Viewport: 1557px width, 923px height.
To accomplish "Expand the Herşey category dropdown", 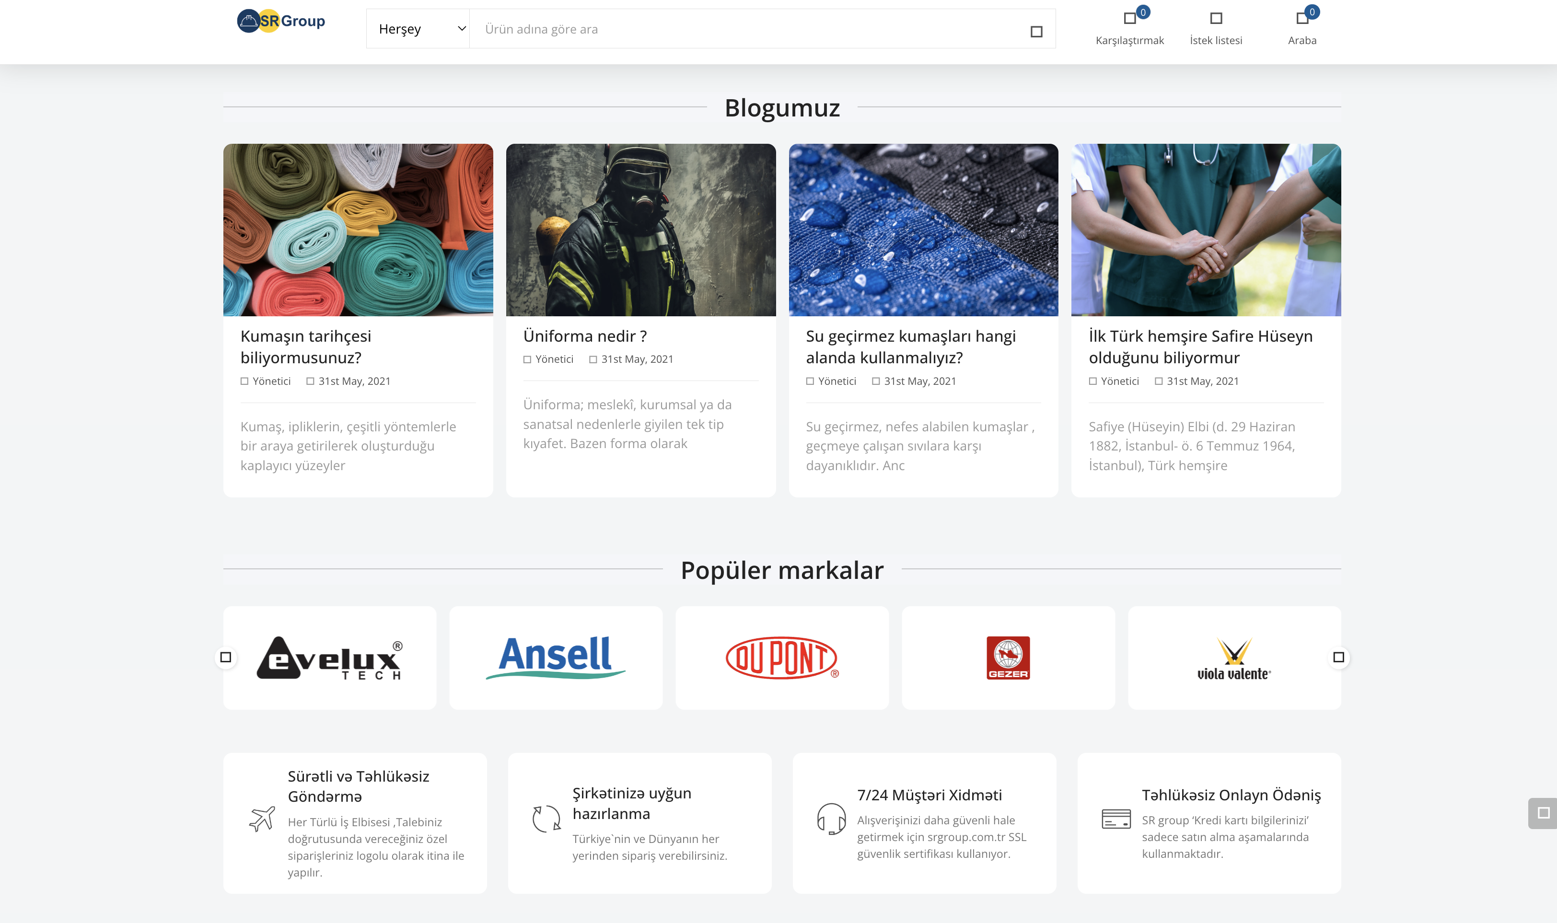I will pos(418,29).
